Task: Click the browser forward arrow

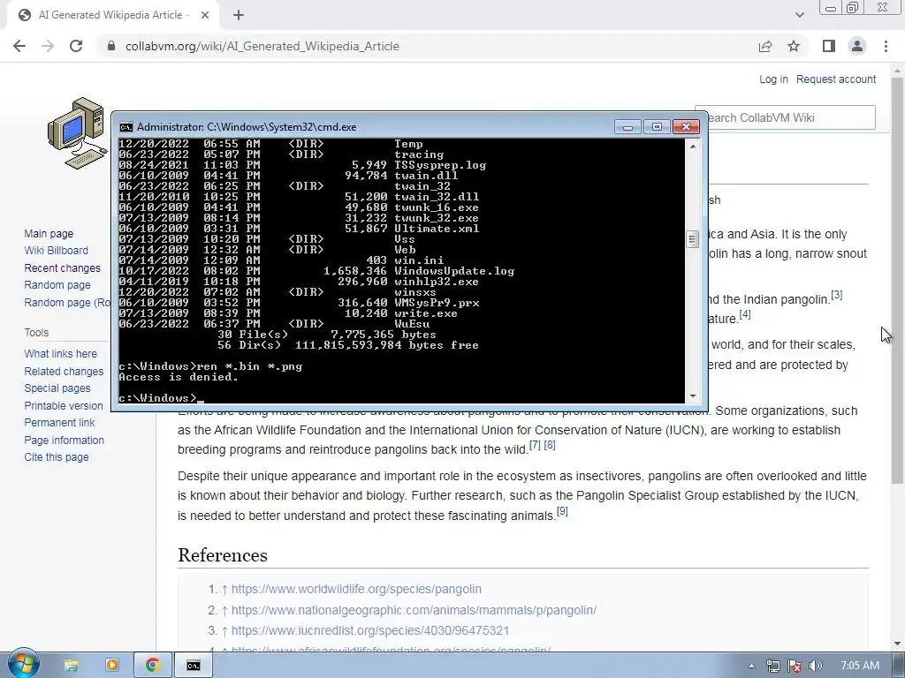Action: coord(48,46)
